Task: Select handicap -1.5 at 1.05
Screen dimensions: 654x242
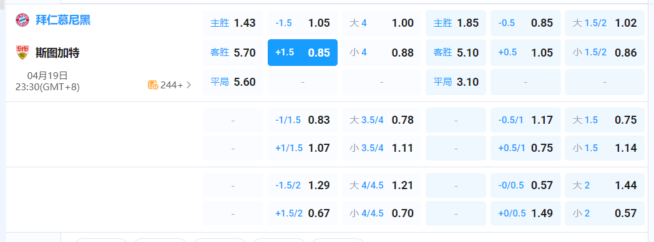Action: [303, 23]
